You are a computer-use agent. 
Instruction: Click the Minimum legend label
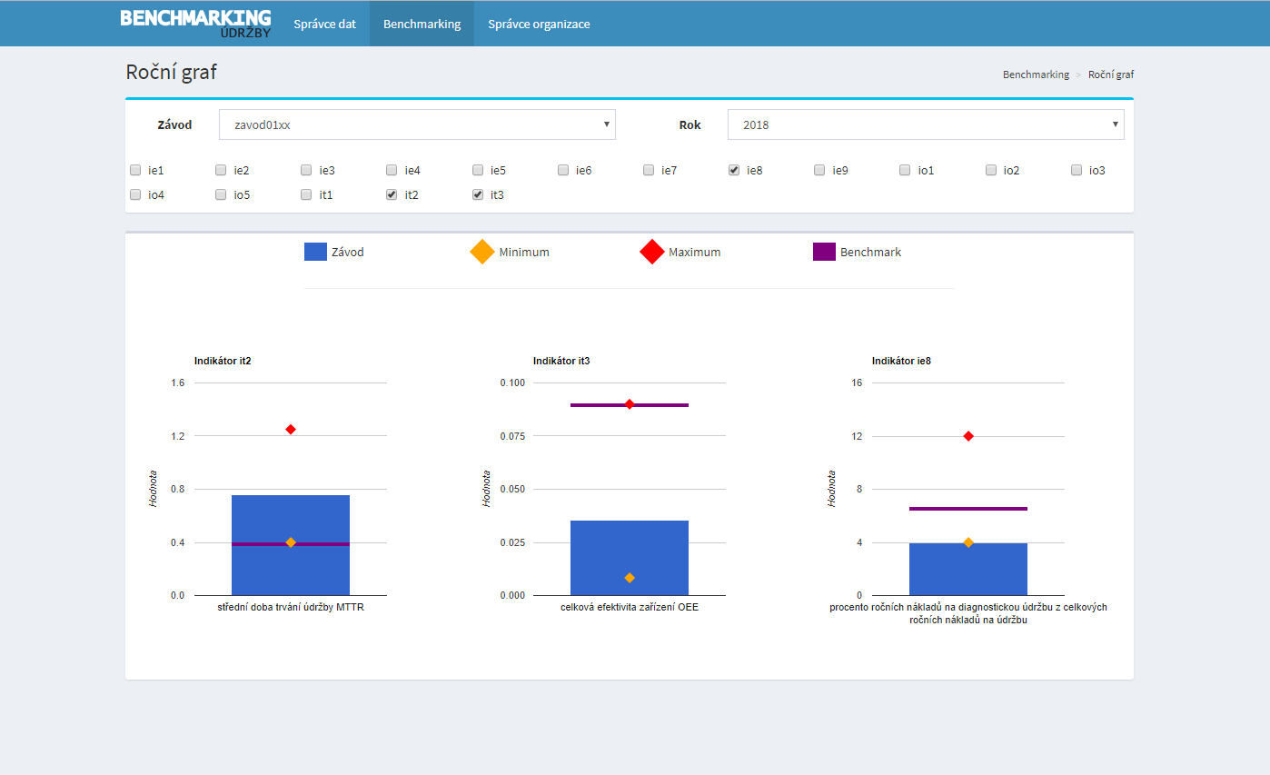point(524,253)
